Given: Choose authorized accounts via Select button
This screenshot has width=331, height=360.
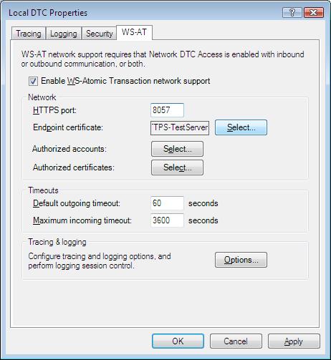Looking at the screenshot, I should point(177,149).
